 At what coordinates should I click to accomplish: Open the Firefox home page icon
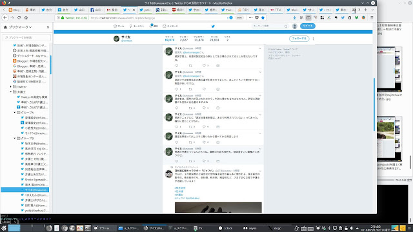coord(26,17)
